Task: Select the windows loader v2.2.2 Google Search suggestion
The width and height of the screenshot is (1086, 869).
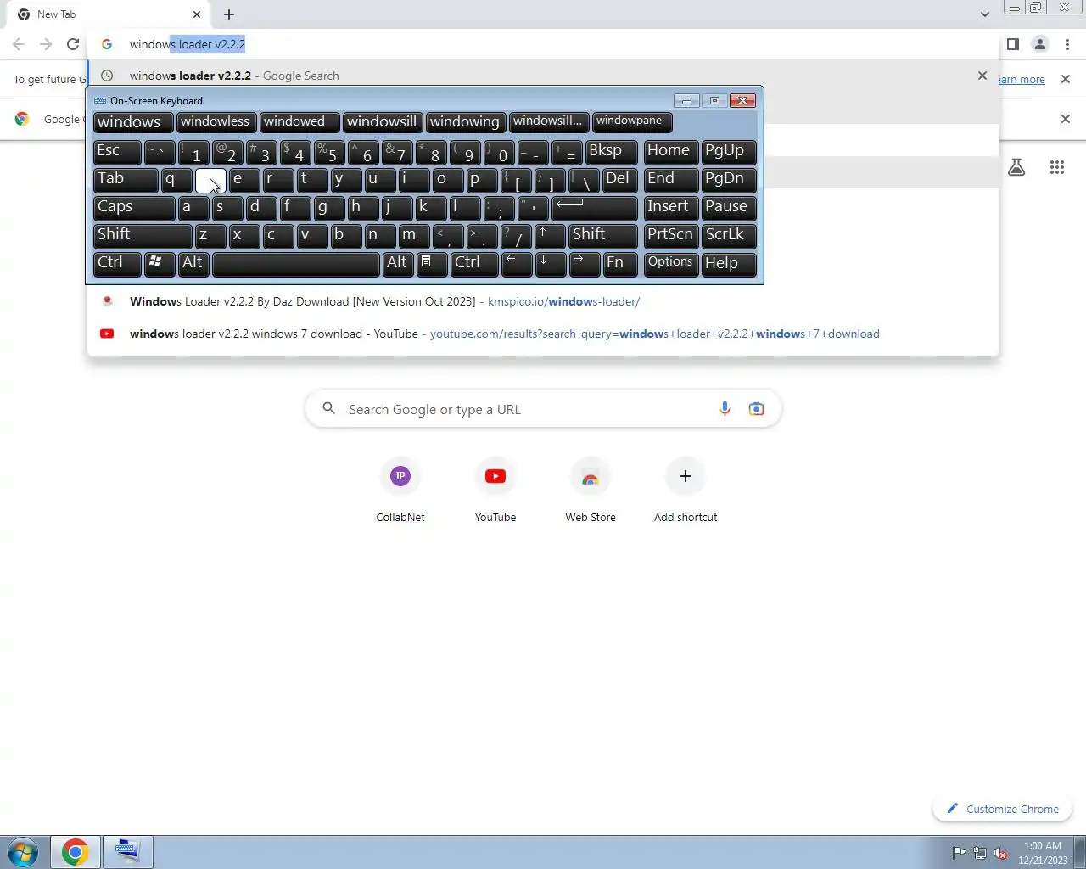Action: point(543,76)
